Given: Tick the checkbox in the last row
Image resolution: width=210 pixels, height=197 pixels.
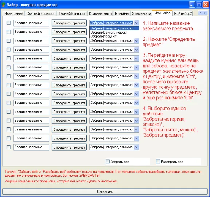Looking at the screenshot, I should click(x=8, y=147).
